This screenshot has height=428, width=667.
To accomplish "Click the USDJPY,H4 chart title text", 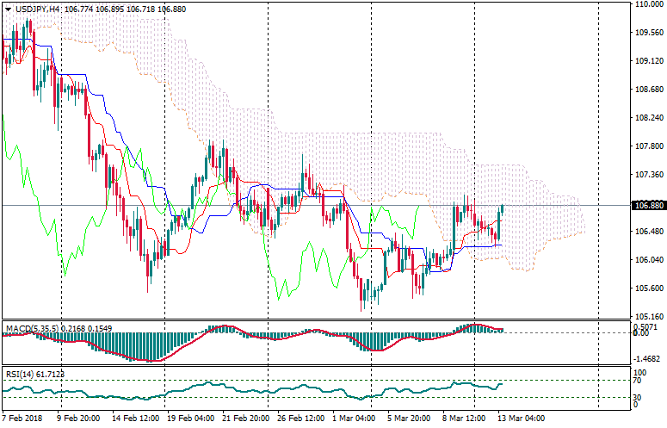I will pos(38,9).
